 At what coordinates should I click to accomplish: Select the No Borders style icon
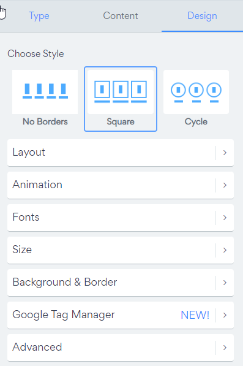coord(45,92)
